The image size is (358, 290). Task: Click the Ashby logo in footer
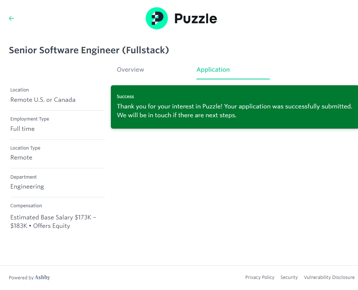pyautogui.click(x=42, y=278)
